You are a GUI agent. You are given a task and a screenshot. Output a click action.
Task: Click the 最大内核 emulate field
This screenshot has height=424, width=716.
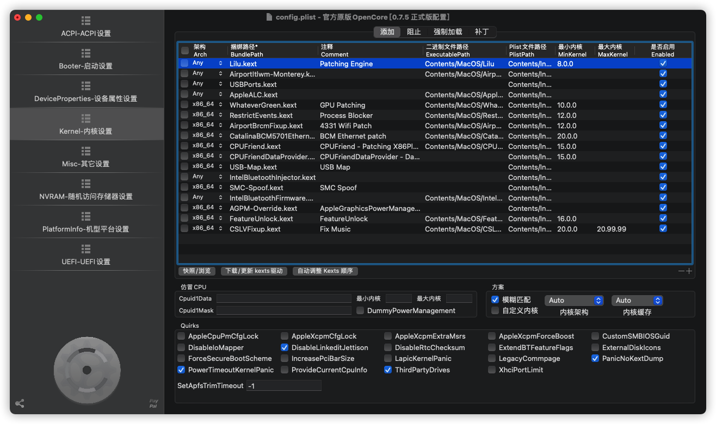tap(459, 298)
